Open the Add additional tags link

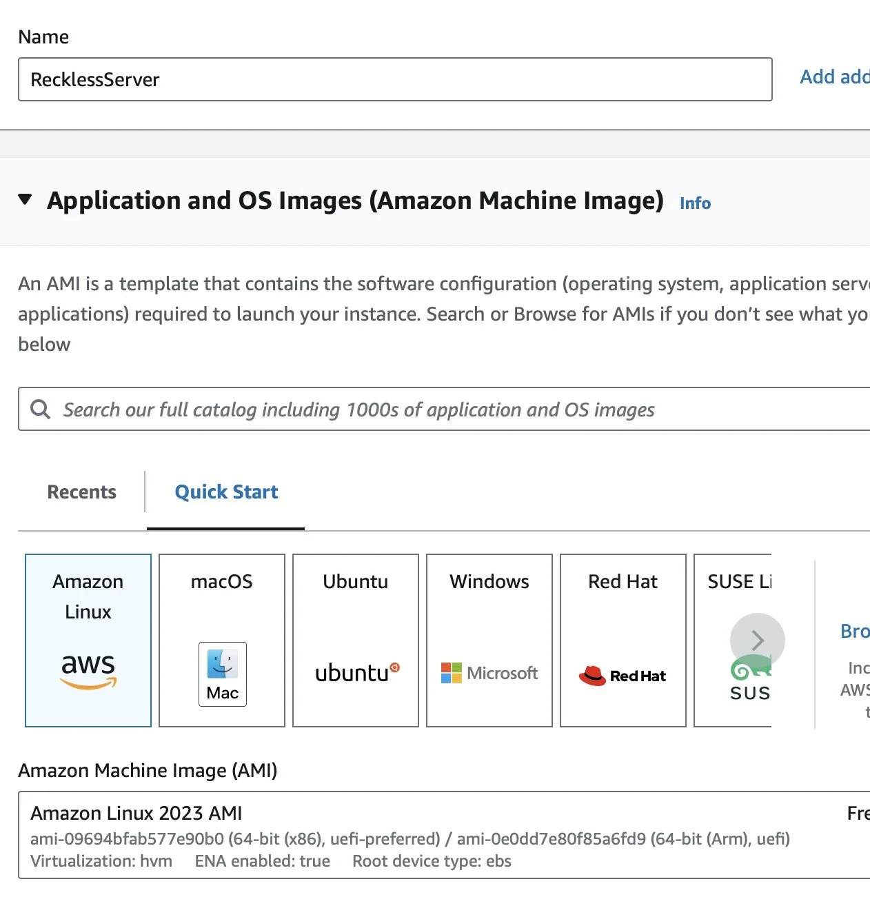tap(835, 77)
